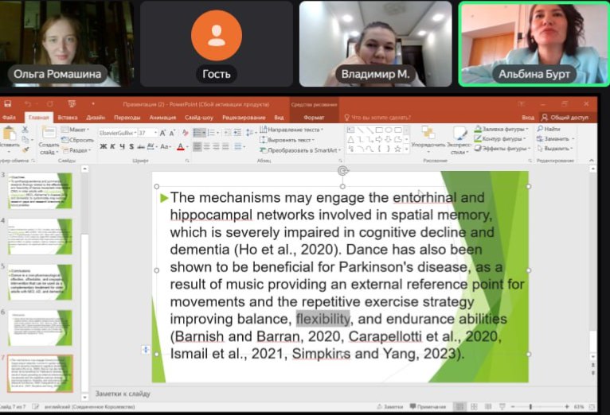Increase the list indent level
610x415 pixels.
coord(237,133)
